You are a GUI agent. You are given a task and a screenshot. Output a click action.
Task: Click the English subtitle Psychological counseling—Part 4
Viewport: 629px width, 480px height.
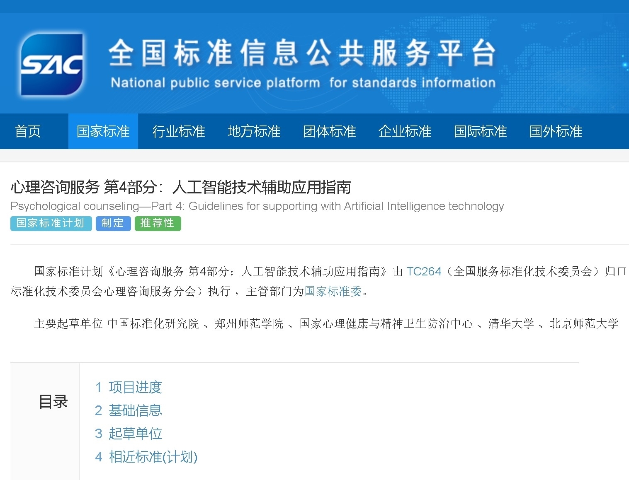257,206
